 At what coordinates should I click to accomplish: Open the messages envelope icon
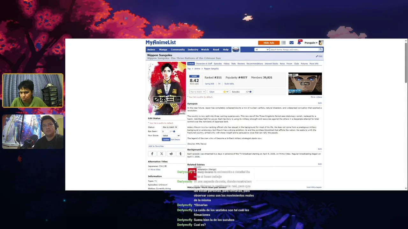[x=291, y=43]
